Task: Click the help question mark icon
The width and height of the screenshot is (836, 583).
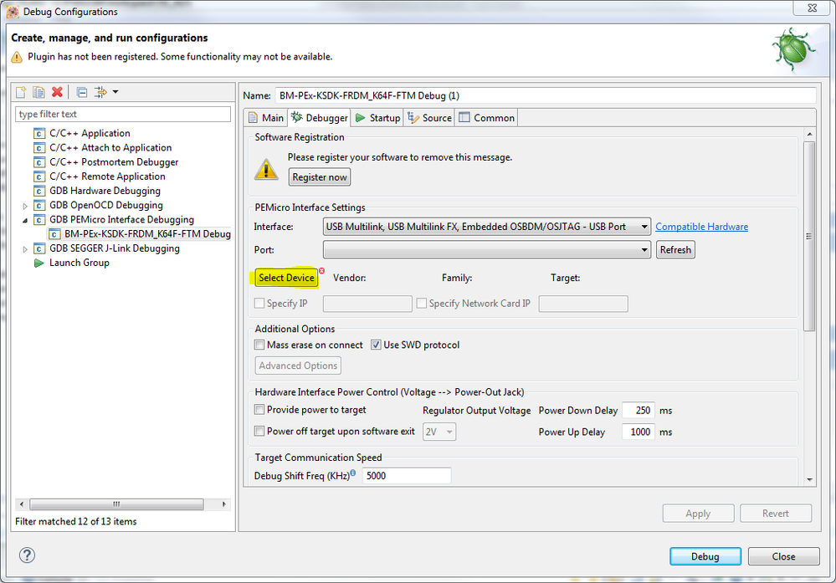Action: [27, 555]
